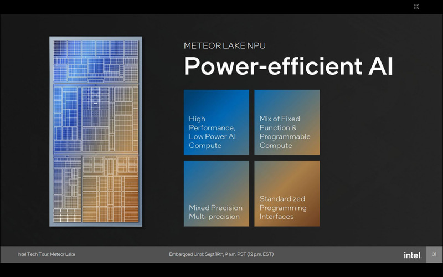Click the 'Embargoed Until: Sept 19th' footer text
The image size is (443, 277).
point(221,254)
